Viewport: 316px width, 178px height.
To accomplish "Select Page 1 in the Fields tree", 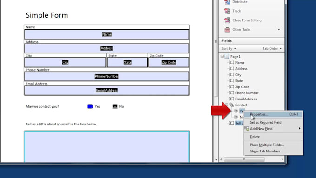I will pyautogui.click(x=236, y=57).
